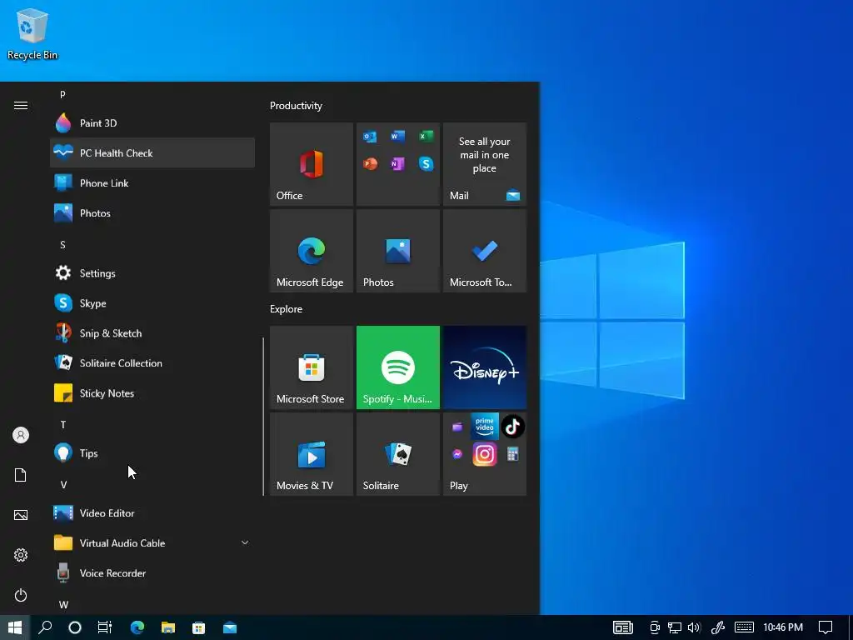
Task: Click the T letter group header
Action: coord(63,424)
